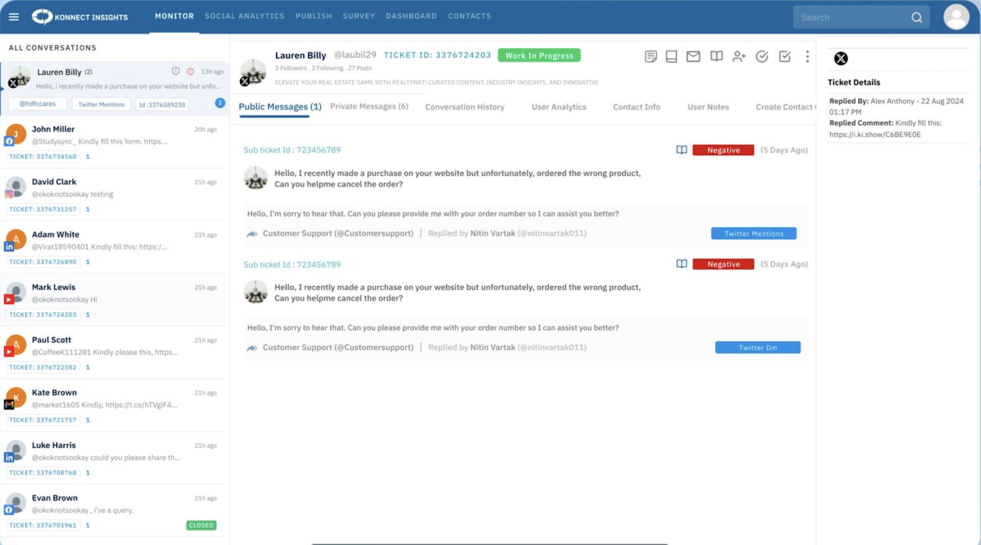Open the three-dot overflow menu in ticket header

tap(807, 56)
